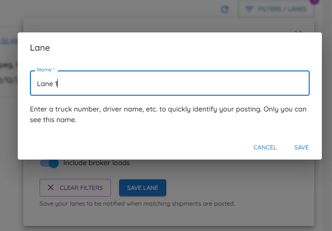The height and width of the screenshot is (231, 332).
Task: Click the truck number helper text
Action: click(x=168, y=114)
